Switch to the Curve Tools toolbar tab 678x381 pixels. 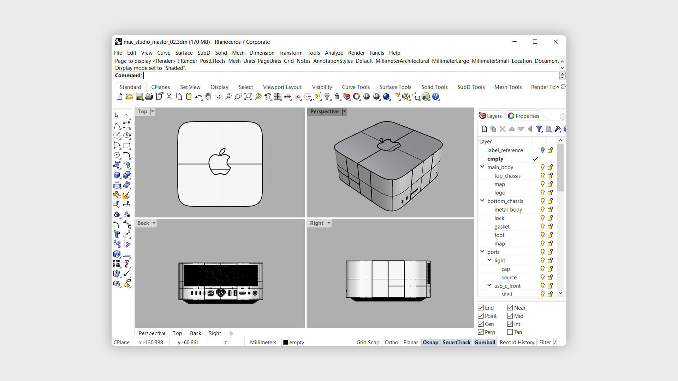[x=356, y=87]
